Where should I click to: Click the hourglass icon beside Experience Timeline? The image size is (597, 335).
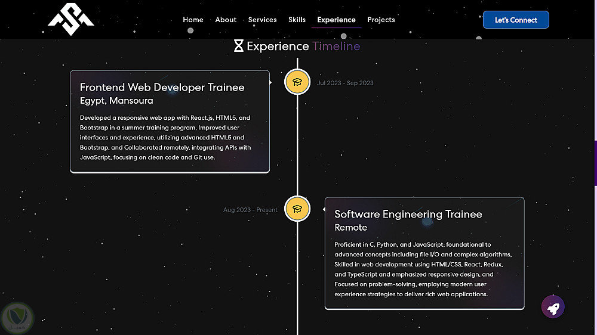239,46
